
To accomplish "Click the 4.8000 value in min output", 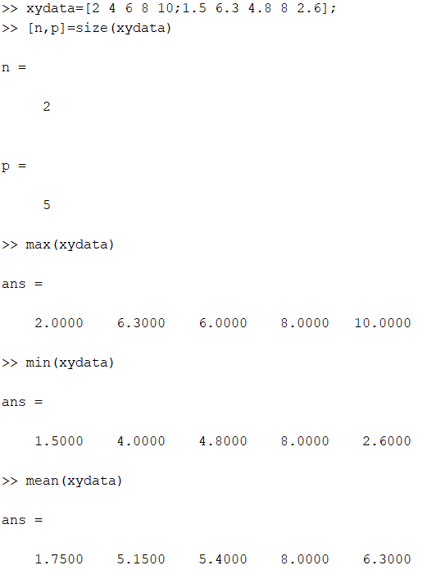I will (x=223, y=441).
